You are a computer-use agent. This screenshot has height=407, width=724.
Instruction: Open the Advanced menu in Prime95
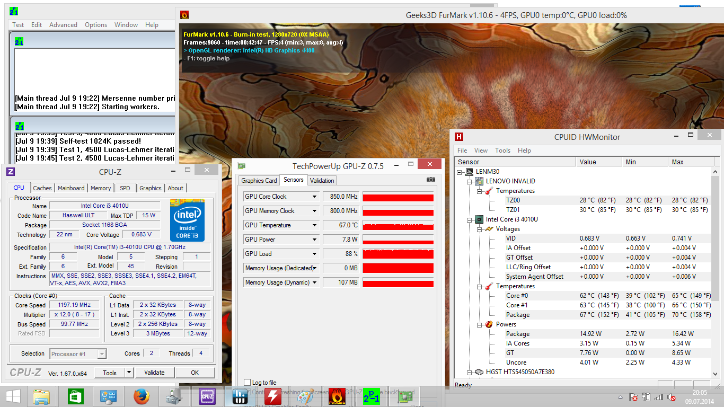pyautogui.click(x=63, y=25)
